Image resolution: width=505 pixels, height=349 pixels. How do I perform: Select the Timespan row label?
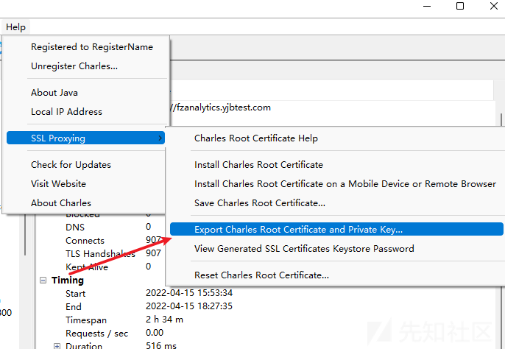tap(86, 320)
